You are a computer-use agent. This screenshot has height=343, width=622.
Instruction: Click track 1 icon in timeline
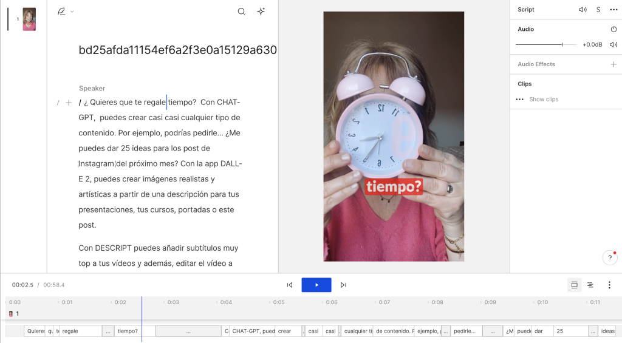coord(11,314)
